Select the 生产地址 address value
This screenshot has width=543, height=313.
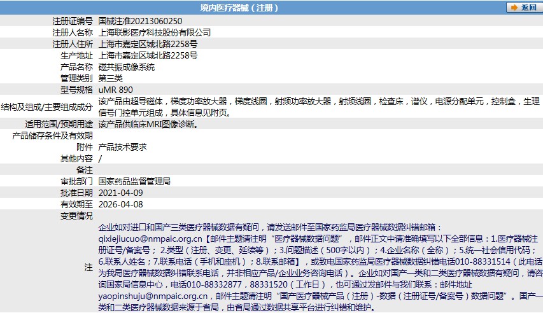click(148, 55)
